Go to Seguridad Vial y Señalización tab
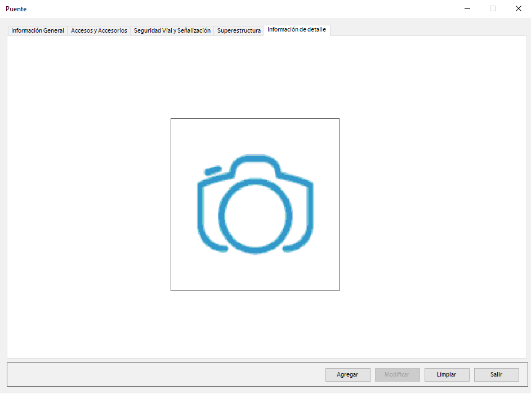This screenshot has height=394, width=531. coord(172,30)
